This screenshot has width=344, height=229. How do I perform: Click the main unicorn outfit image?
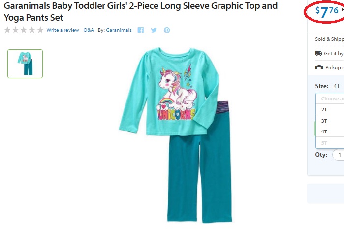(x=176, y=135)
